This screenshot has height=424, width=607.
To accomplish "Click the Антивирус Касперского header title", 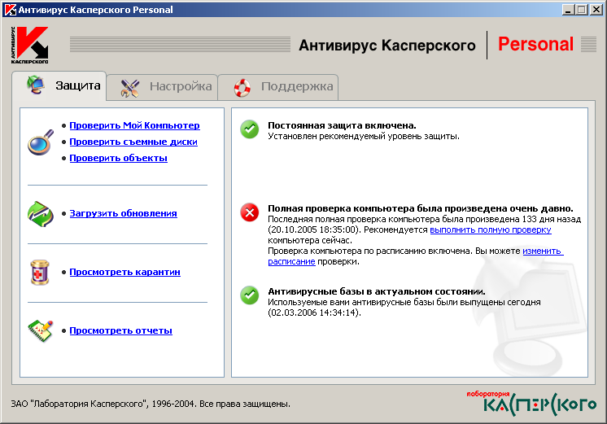I will [387, 46].
